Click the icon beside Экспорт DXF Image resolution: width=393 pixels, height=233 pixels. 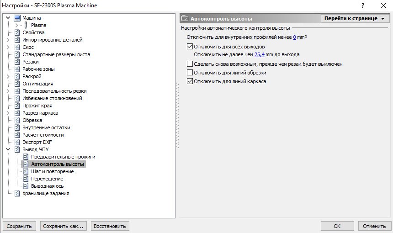(17, 142)
